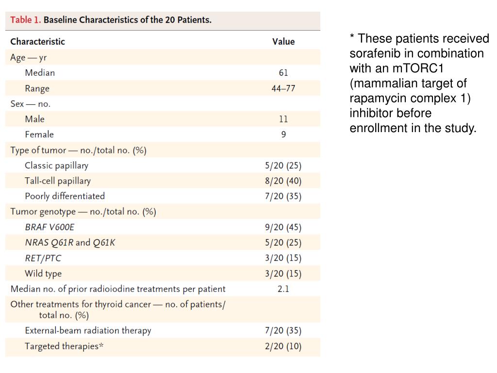Click the Table 1 title heading
This screenshot has height=373, width=497.
pyautogui.click(x=111, y=20)
